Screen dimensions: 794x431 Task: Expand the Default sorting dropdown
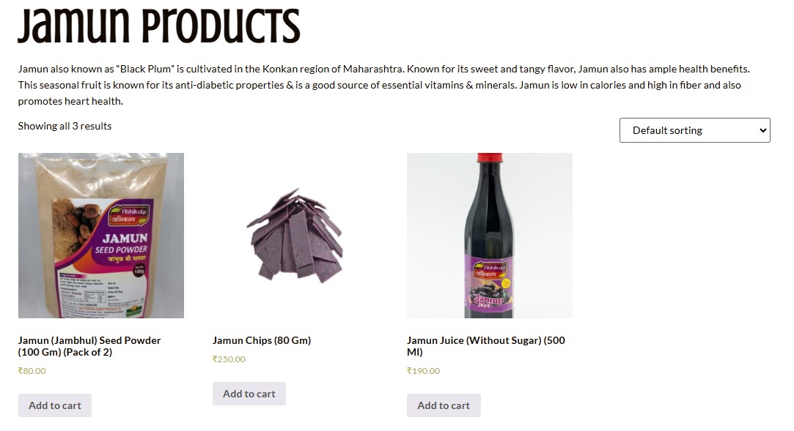[694, 130]
